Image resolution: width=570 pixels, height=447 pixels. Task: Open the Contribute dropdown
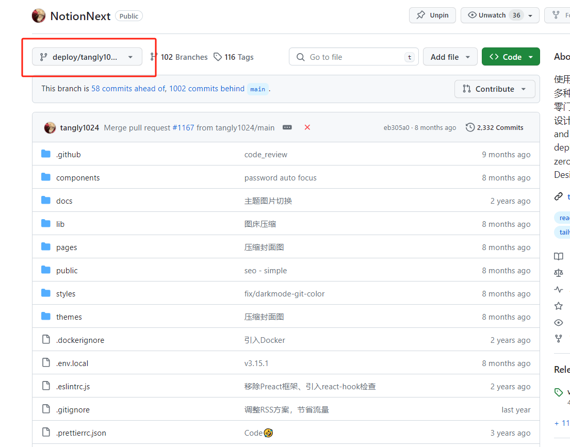tap(495, 89)
